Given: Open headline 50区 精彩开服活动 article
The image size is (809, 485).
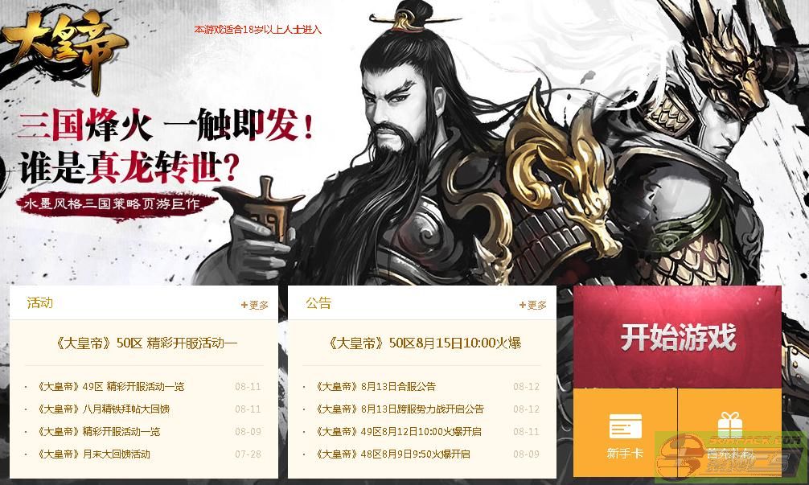Looking at the screenshot, I should click(146, 343).
